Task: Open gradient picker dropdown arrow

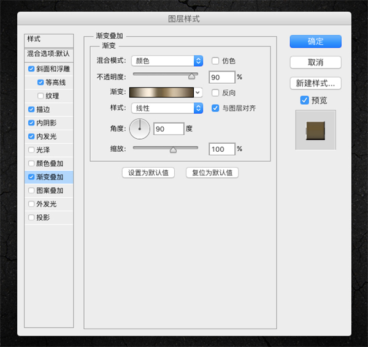Action: pos(198,92)
